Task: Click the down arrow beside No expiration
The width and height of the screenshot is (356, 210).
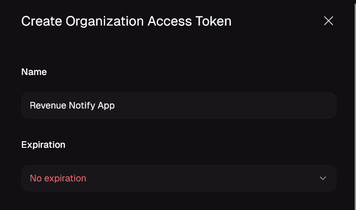Action: point(323,178)
